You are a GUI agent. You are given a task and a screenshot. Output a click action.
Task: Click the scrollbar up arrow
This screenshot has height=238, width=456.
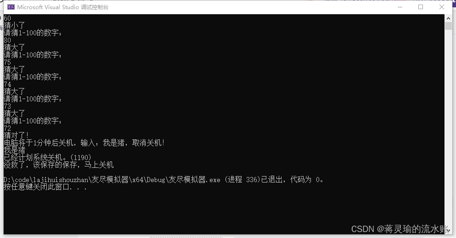(448, 18)
